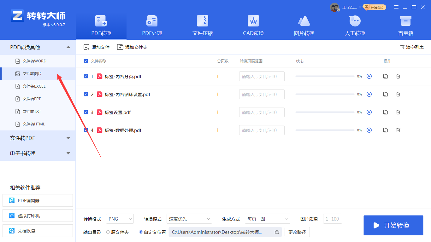
Task: Delete 标签-数据处理.pdf from the list
Action: point(398,130)
